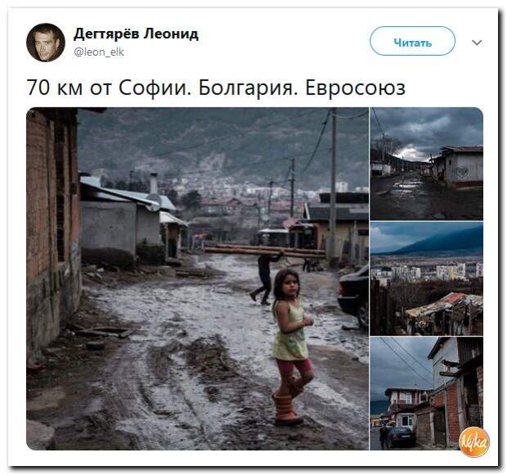Open the thumbnail with brick houses and car
The height and width of the screenshot is (475, 507).
(x=427, y=393)
